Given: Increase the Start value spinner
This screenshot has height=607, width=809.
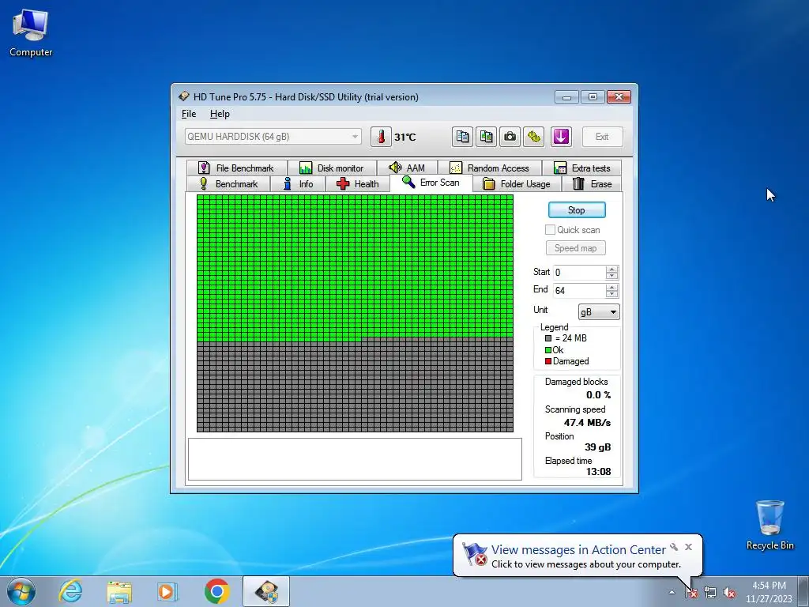Looking at the screenshot, I should coord(612,269).
